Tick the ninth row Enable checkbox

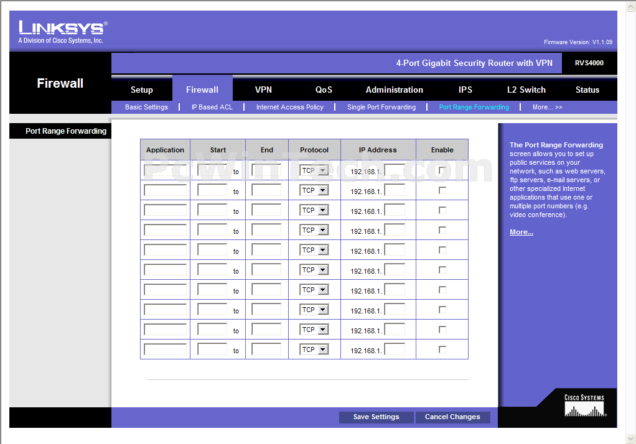pyautogui.click(x=442, y=329)
